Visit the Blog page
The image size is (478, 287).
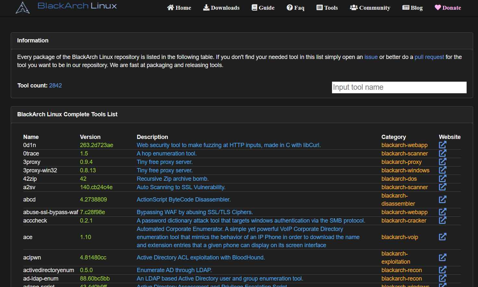coord(412,7)
